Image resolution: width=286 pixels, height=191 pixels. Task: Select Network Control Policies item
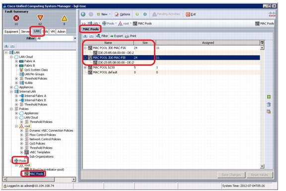click(45, 139)
